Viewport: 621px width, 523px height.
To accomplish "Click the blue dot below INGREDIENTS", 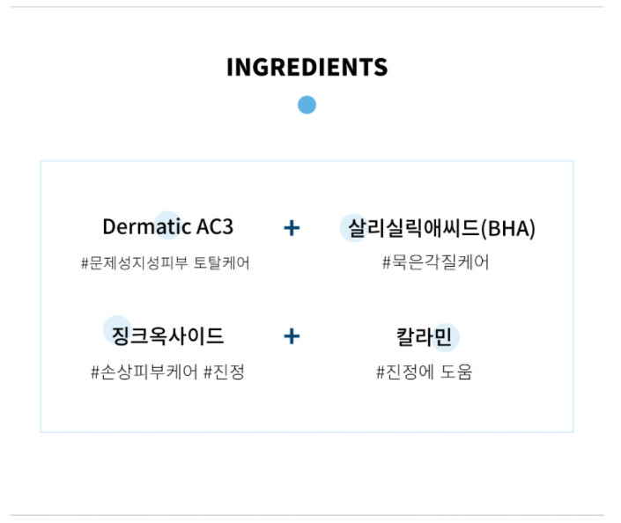I will tap(307, 105).
